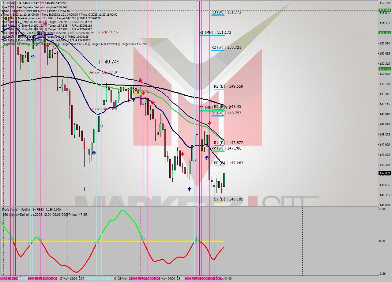Image resolution: width=392 pixels, height=282 pixels.
Task: Click the Sell correction 38.2 label
Action: 103,109
